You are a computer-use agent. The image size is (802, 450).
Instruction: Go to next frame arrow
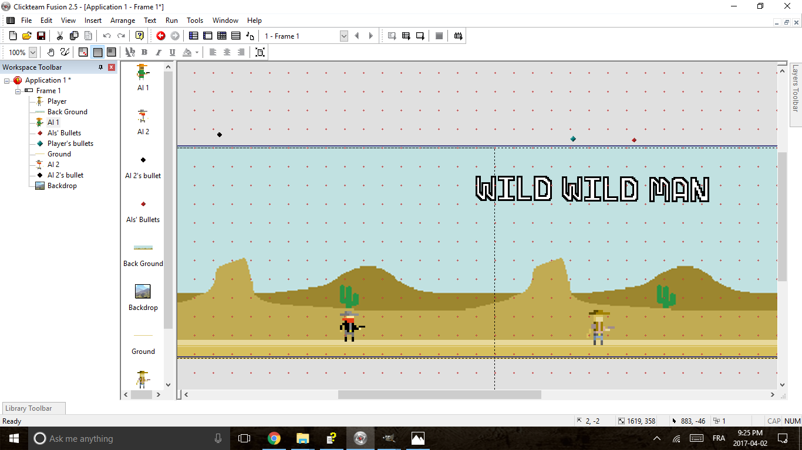click(370, 36)
